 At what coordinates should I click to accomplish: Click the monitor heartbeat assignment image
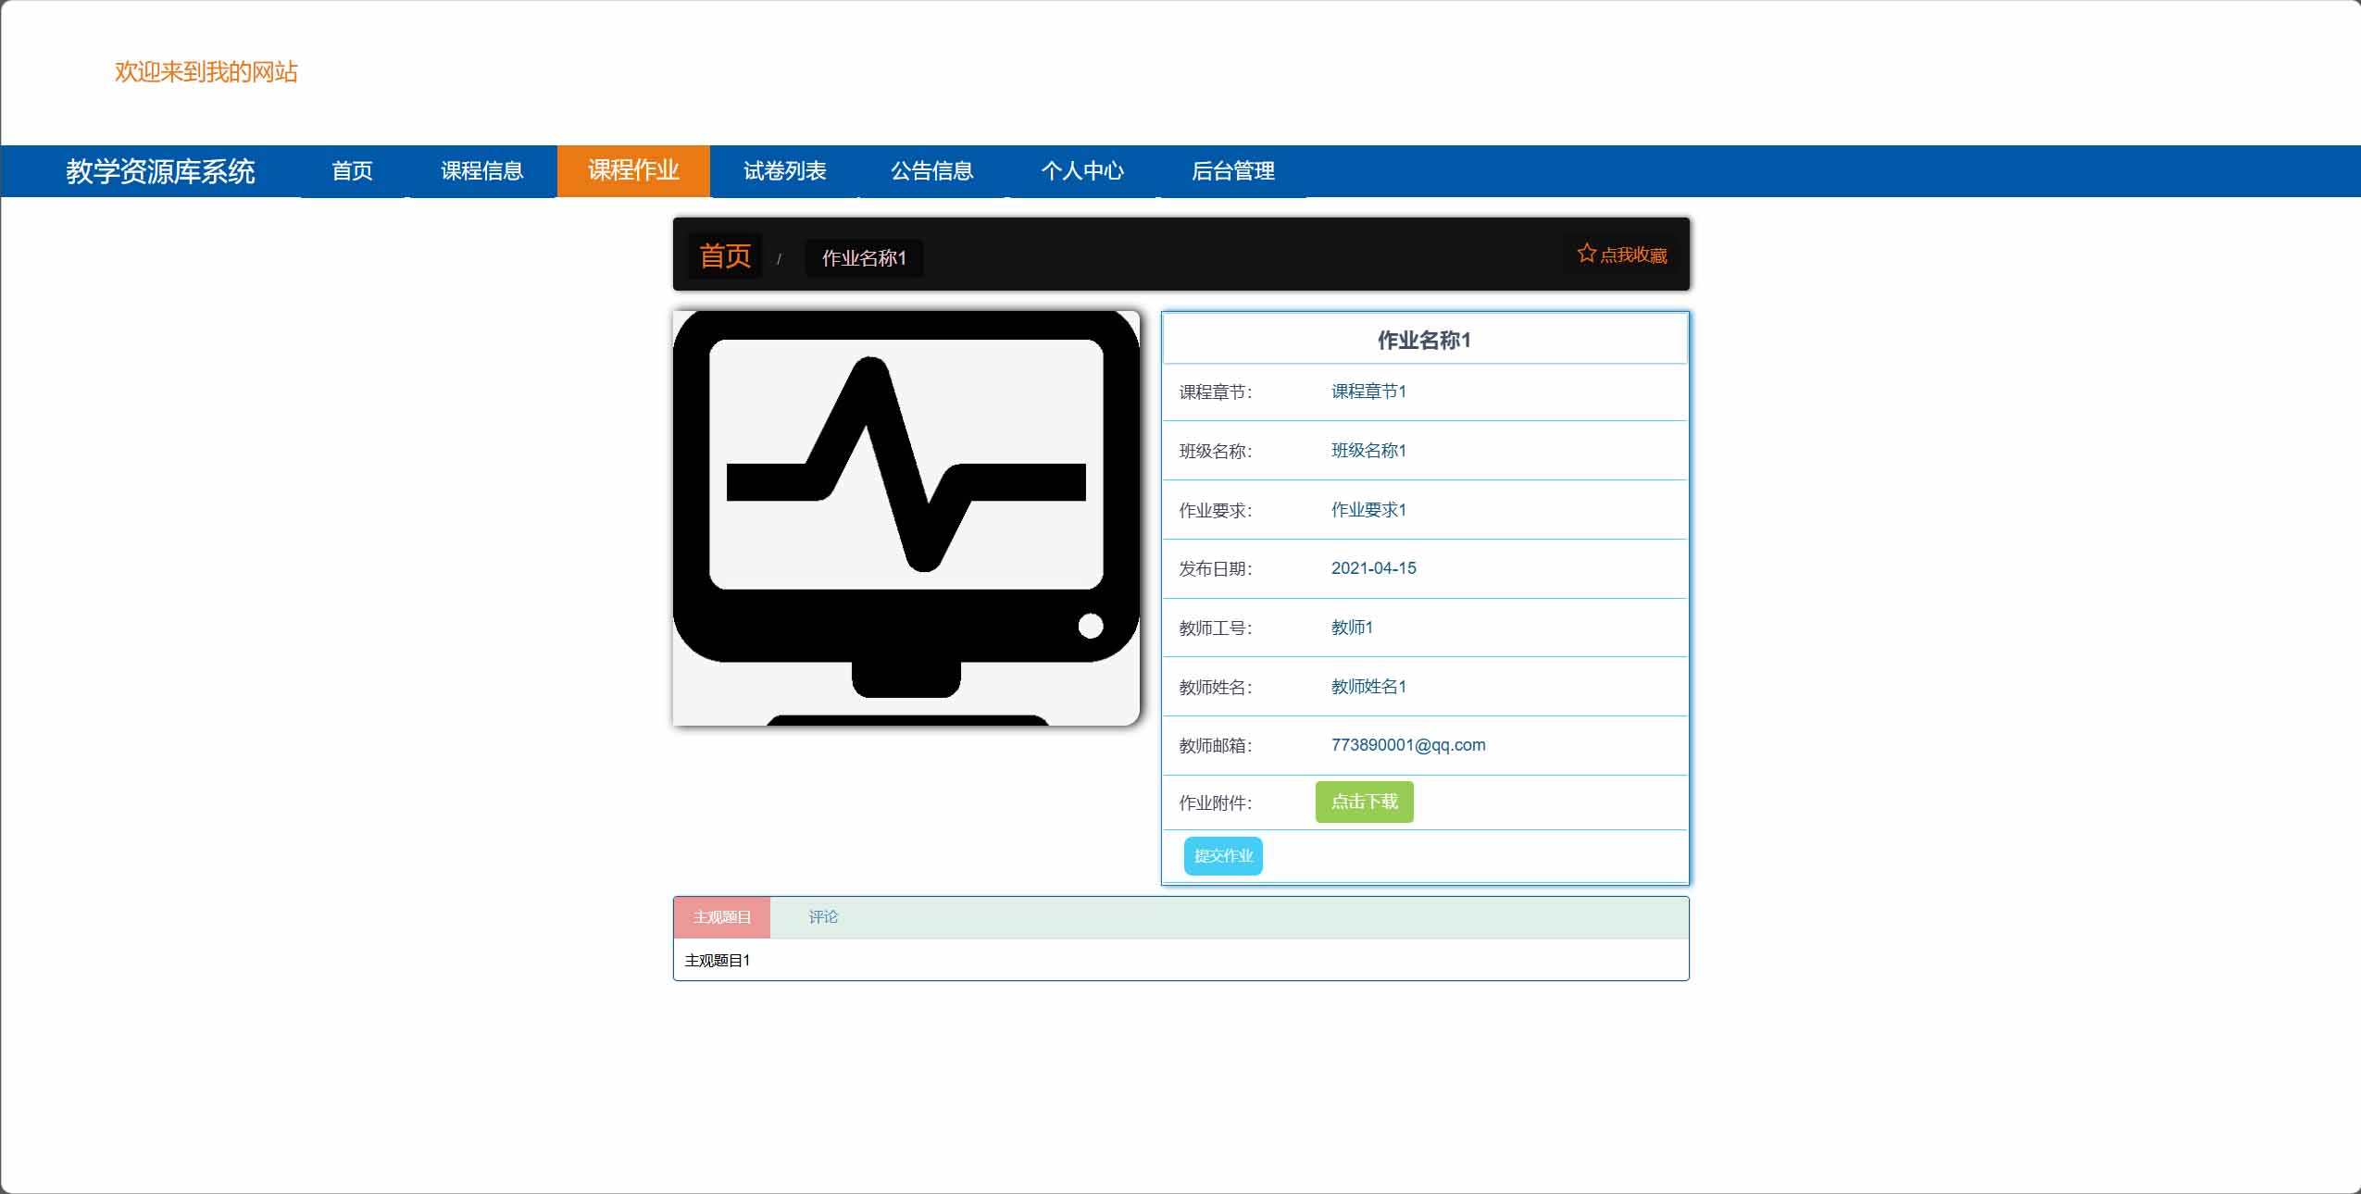pos(906,518)
